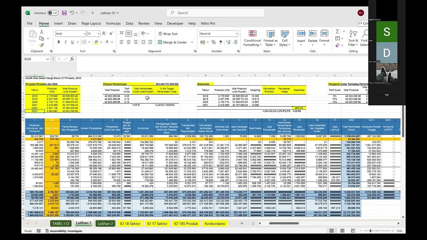427x240 pixels.
Task: Click Accessibility: Investigate in status bar
Action: [63, 231]
